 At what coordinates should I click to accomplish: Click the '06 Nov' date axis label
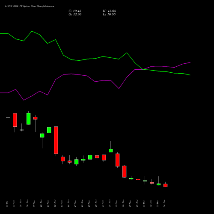tap(27, 204)
